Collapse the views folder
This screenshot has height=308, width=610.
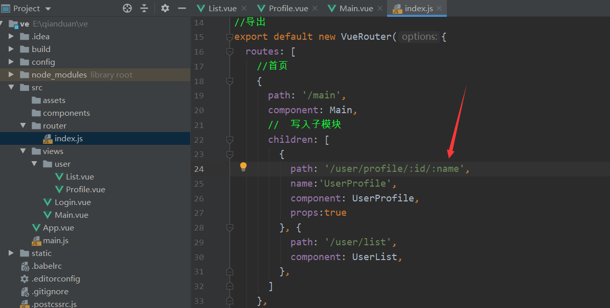pyautogui.click(x=23, y=151)
